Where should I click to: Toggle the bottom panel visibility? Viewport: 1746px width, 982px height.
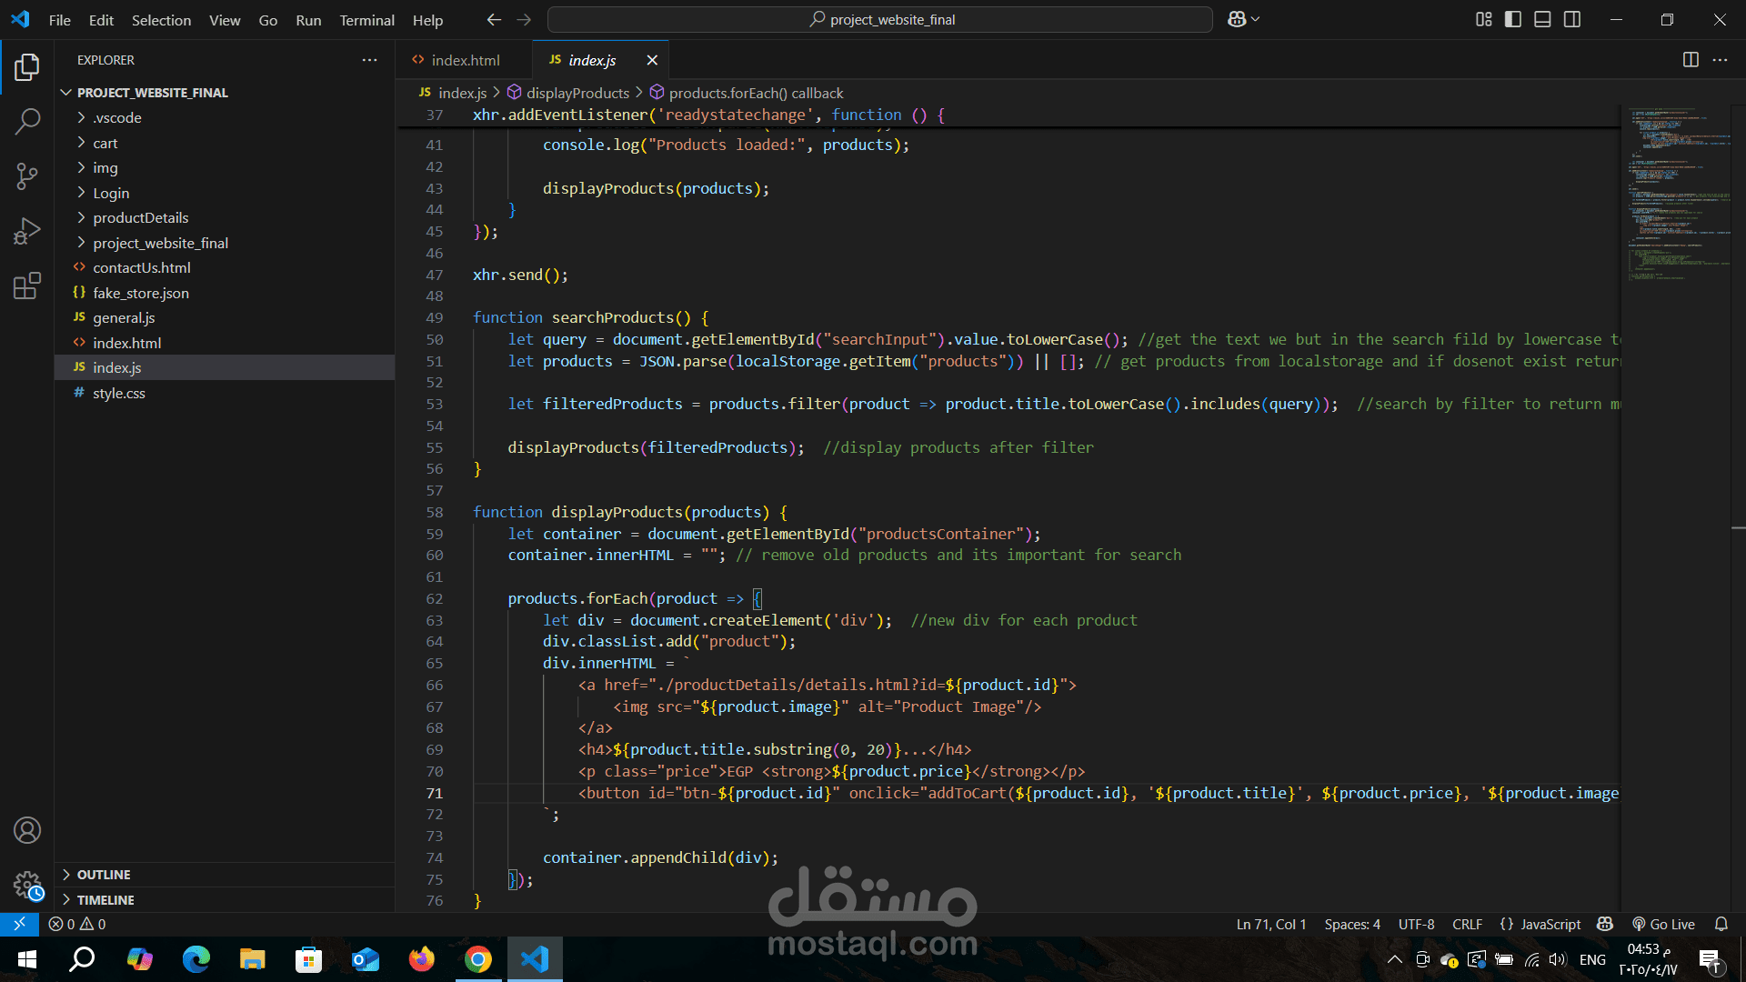(x=1542, y=19)
